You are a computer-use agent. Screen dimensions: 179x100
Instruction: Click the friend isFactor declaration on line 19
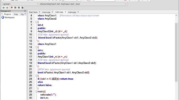(67, 63)
